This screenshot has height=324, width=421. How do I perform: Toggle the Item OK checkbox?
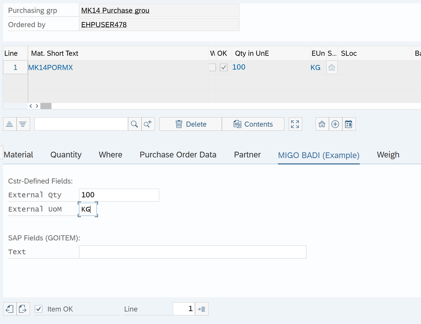coord(39,309)
